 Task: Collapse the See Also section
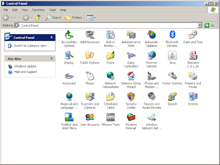pyautogui.click(x=52, y=58)
